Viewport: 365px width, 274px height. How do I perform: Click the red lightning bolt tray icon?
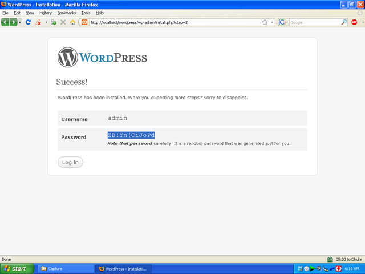pyautogui.click(x=338, y=269)
